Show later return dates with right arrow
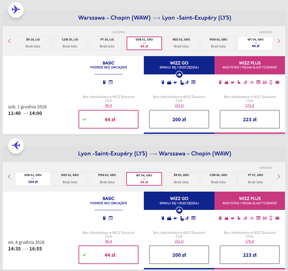 (x=279, y=177)
